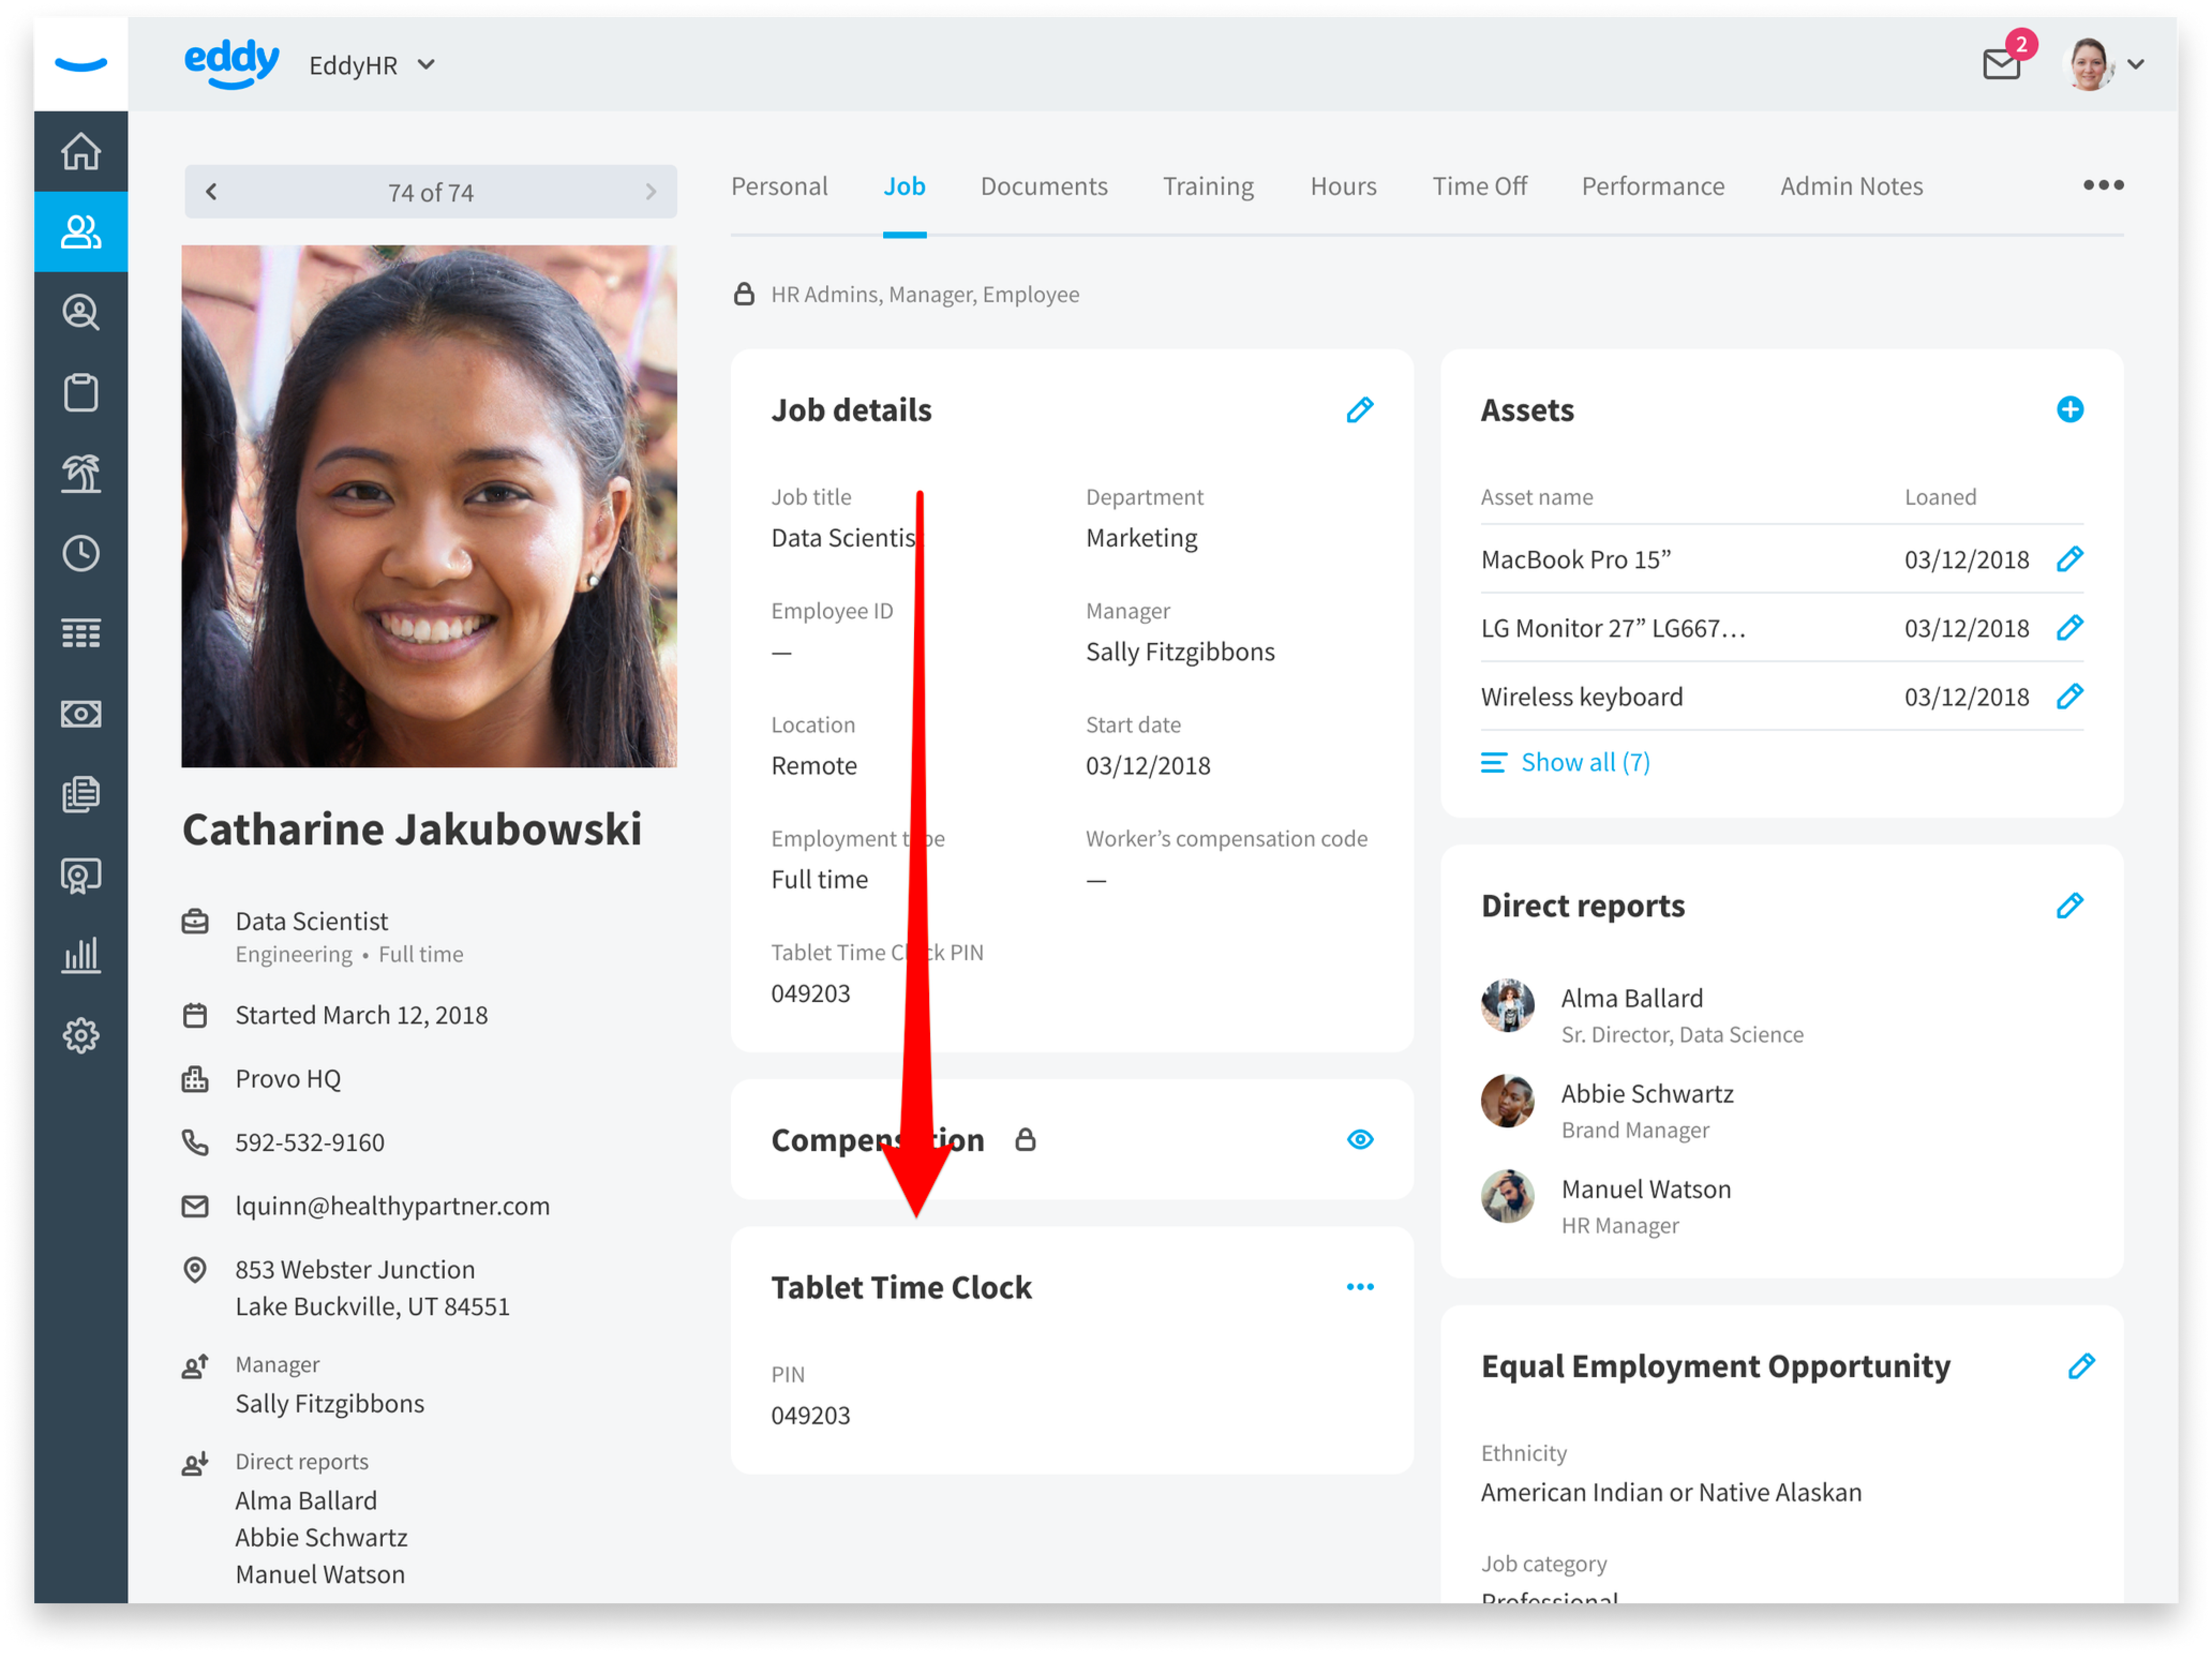Click the Eddy smile logo in sidebar corner
Screen dimensions: 2212x1655
click(x=81, y=65)
